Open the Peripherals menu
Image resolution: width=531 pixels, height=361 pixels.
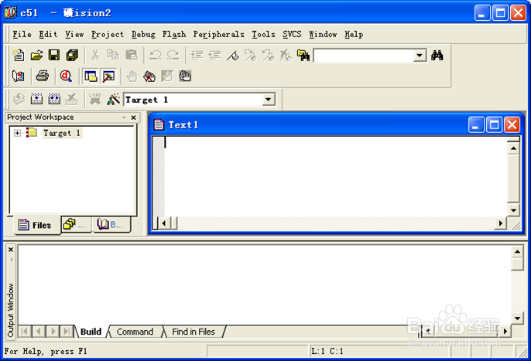coord(219,34)
